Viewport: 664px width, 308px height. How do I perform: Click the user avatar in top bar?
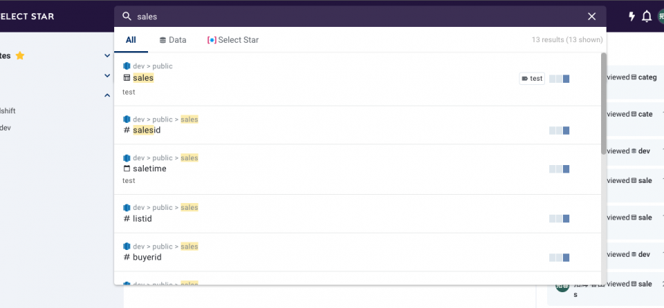[661, 17]
